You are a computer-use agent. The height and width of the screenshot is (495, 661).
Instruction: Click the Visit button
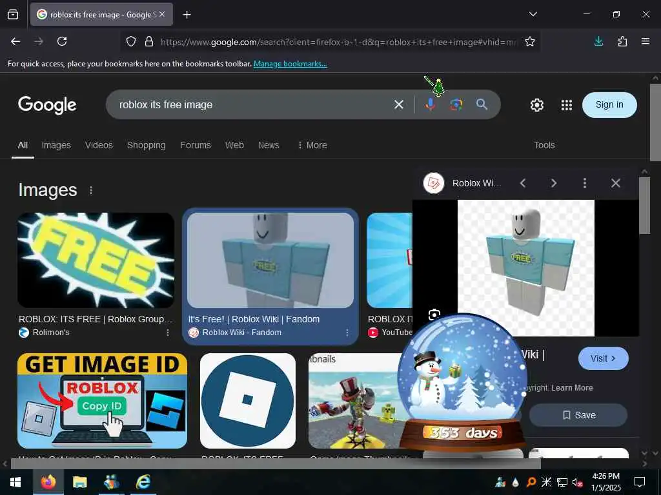pos(604,358)
